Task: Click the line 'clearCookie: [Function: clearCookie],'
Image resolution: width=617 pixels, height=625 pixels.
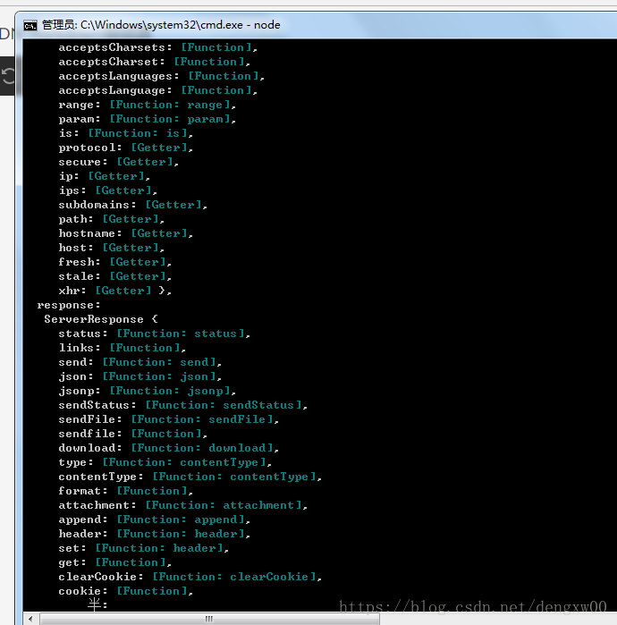Action: point(190,578)
